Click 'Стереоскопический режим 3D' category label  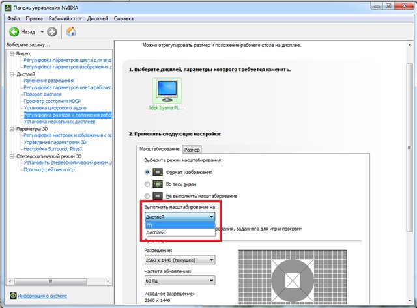click(x=49, y=156)
